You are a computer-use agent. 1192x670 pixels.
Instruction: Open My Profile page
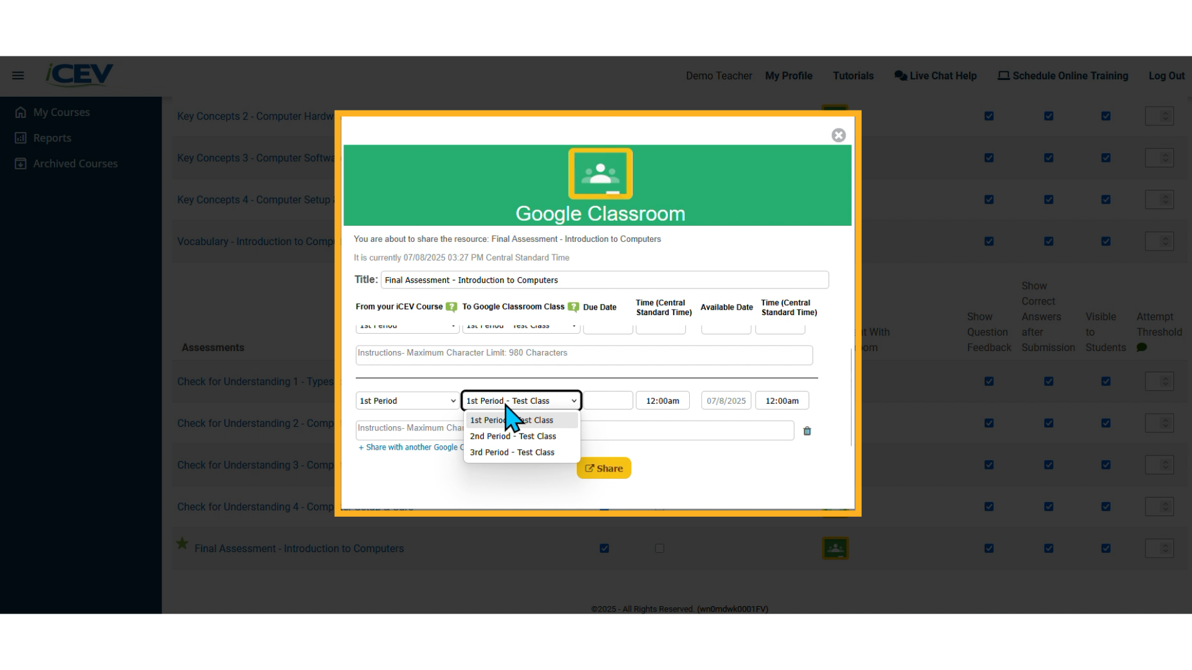pyautogui.click(x=788, y=76)
